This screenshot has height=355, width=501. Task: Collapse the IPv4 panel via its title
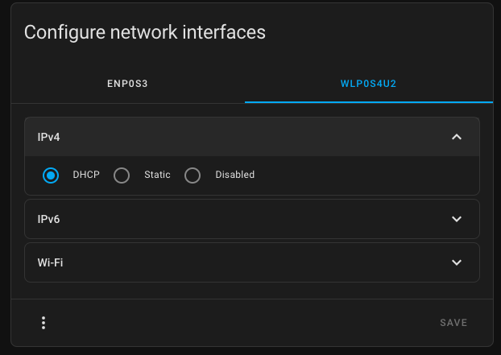[49, 137]
